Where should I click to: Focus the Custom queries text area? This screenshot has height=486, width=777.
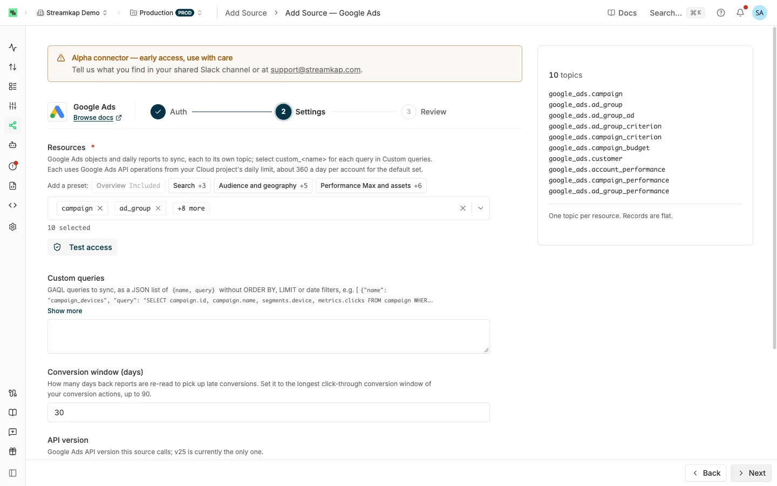click(x=269, y=336)
